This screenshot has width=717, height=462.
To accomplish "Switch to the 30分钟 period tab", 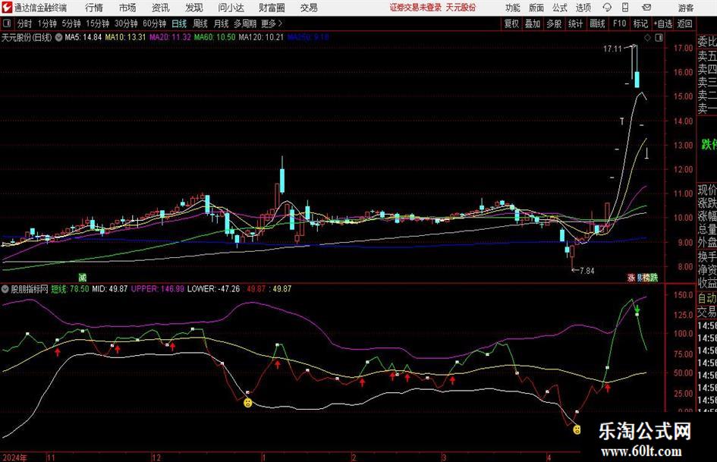I will click(126, 24).
